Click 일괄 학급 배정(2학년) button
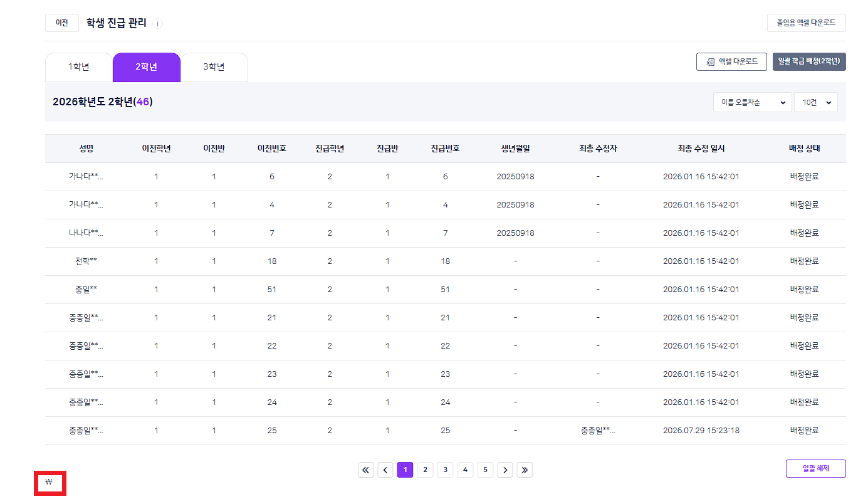This screenshot has width=868, height=504. (809, 61)
